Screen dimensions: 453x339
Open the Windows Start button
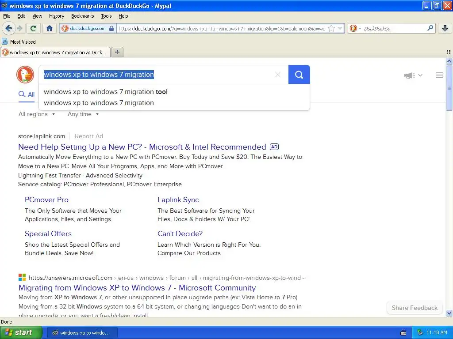click(x=21, y=332)
